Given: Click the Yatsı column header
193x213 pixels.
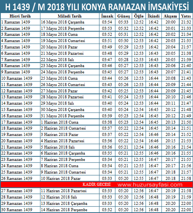Looking at the screenshot, I should (186, 16).
